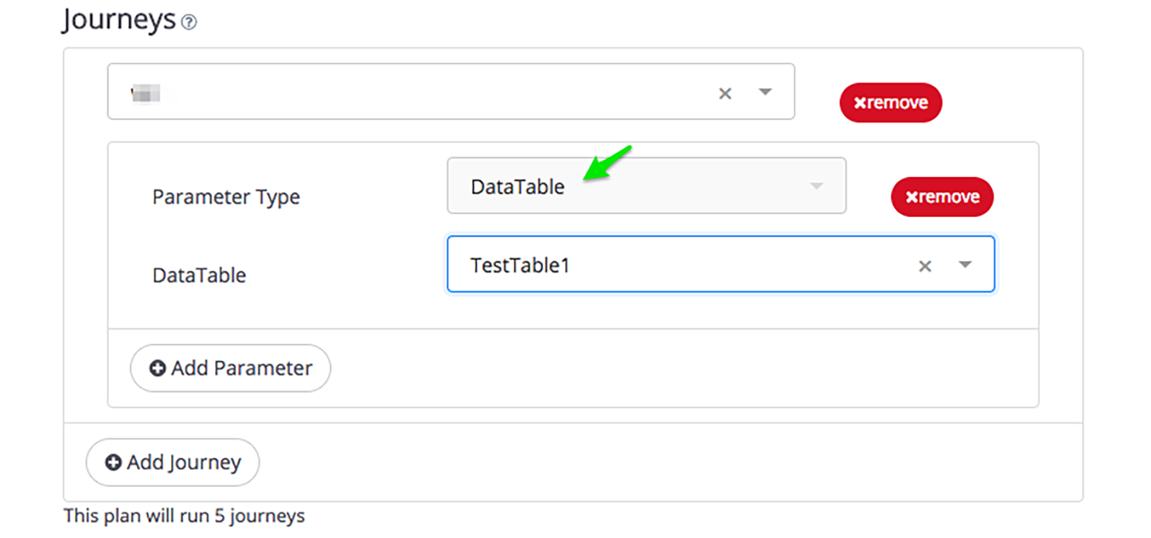Remove the journey with top red button
This screenshot has width=1151, height=538.
[x=890, y=103]
